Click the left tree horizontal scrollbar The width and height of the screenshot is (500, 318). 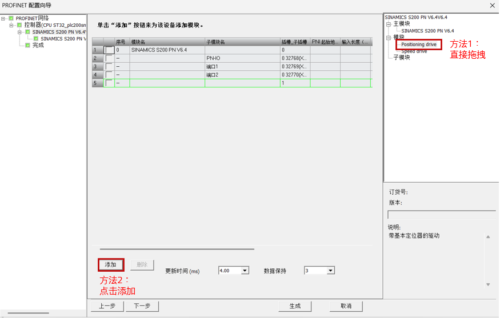pyautogui.click(x=29, y=313)
